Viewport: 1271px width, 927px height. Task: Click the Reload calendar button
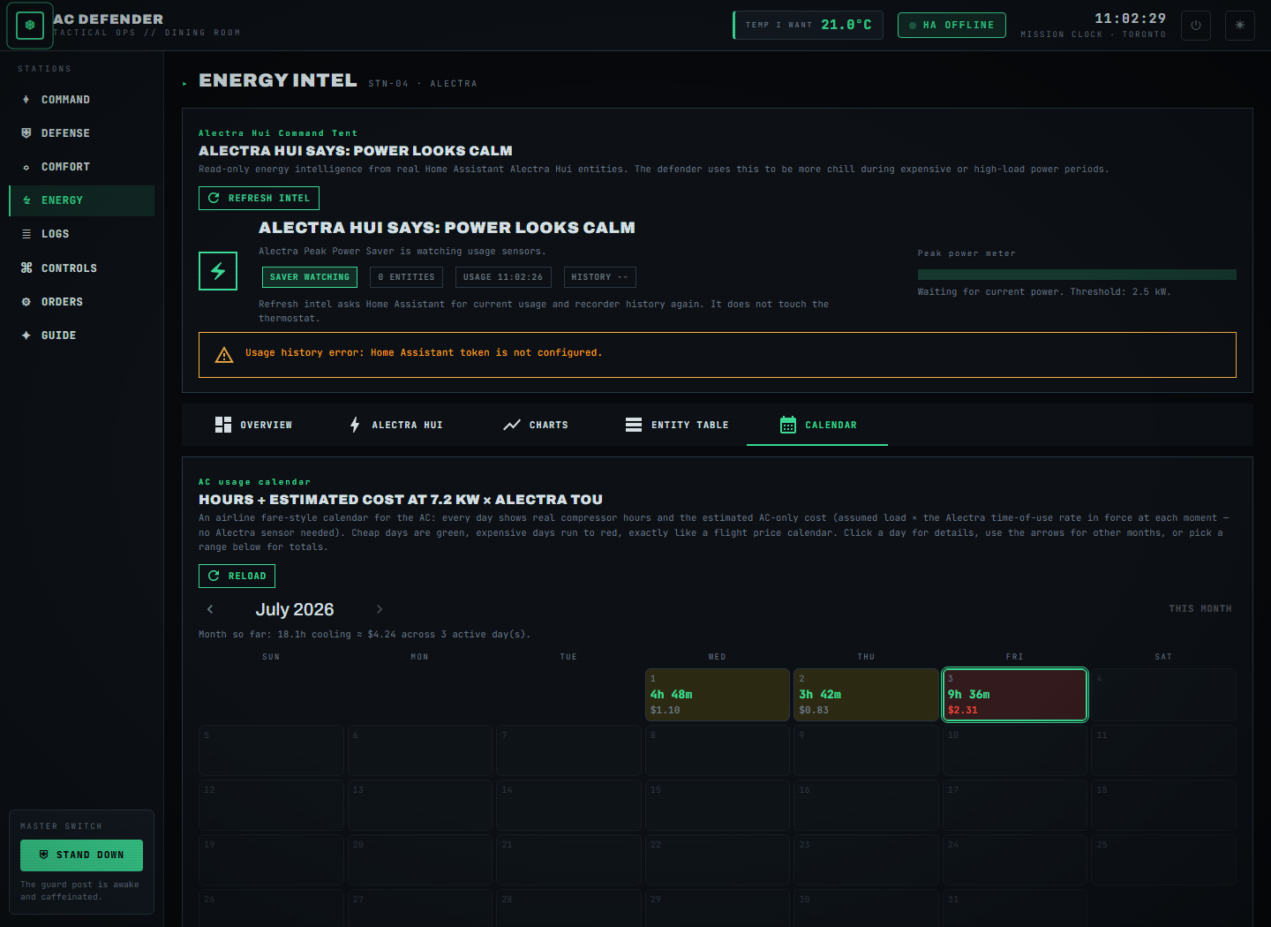(237, 577)
